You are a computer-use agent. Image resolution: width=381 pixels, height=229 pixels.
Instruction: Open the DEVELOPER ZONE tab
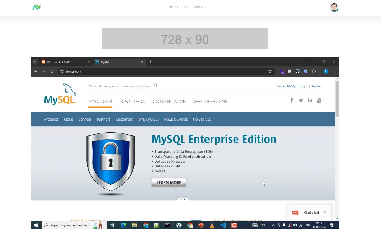210,101
